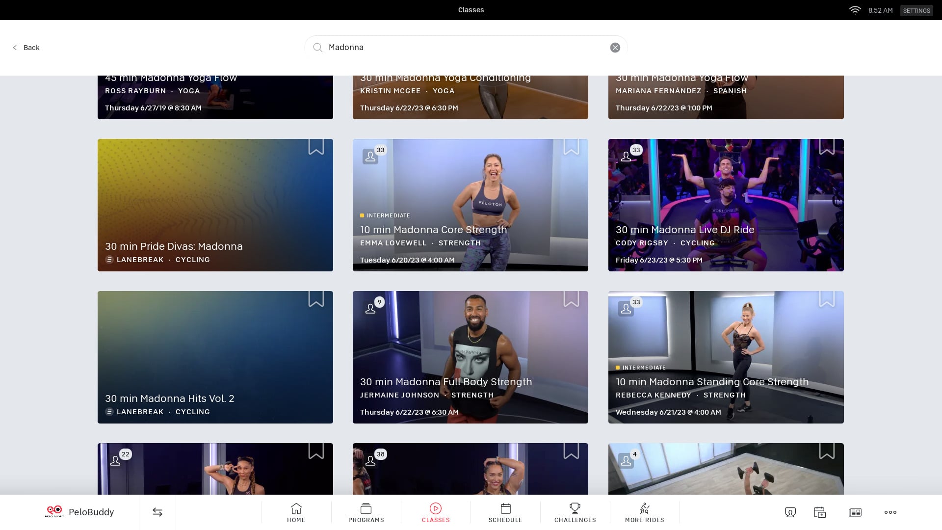Open the PeloBuddy profile
The image size is (942, 530).
coord(79,512)
